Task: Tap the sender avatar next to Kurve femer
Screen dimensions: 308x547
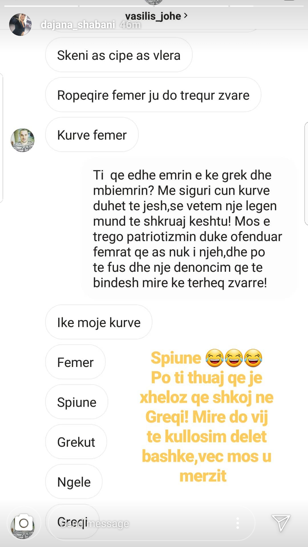Action: 23,140
